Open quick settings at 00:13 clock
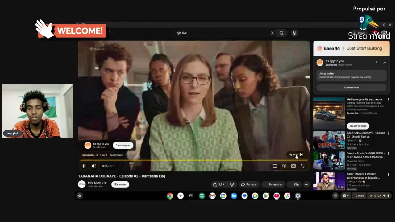This screenshot has width=395, height=222. (379, 196)
